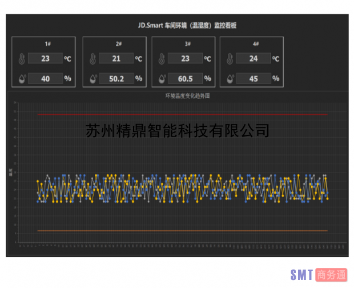Select the 40 % humidity field

coord(45,79)
